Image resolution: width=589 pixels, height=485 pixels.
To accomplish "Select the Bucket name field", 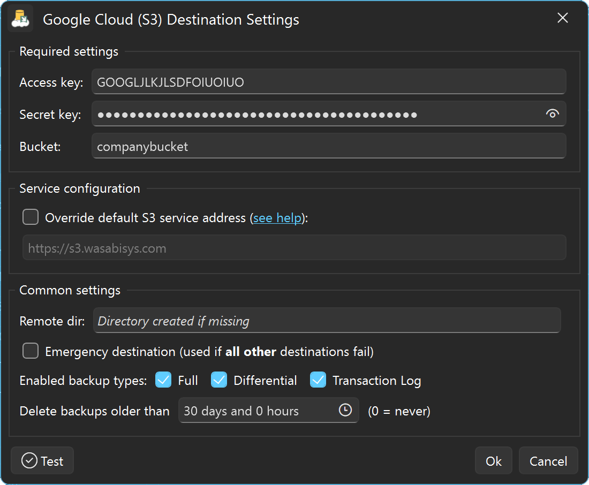I will click(328, 146).
